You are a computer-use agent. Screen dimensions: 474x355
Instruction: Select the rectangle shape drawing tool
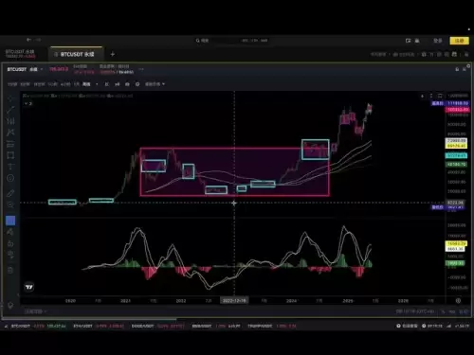[x=10, y=155]
